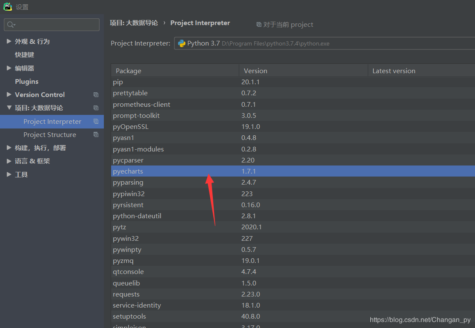Expand the Version Control section
Viewport: 475px width, 328px height.
point(9,94)
